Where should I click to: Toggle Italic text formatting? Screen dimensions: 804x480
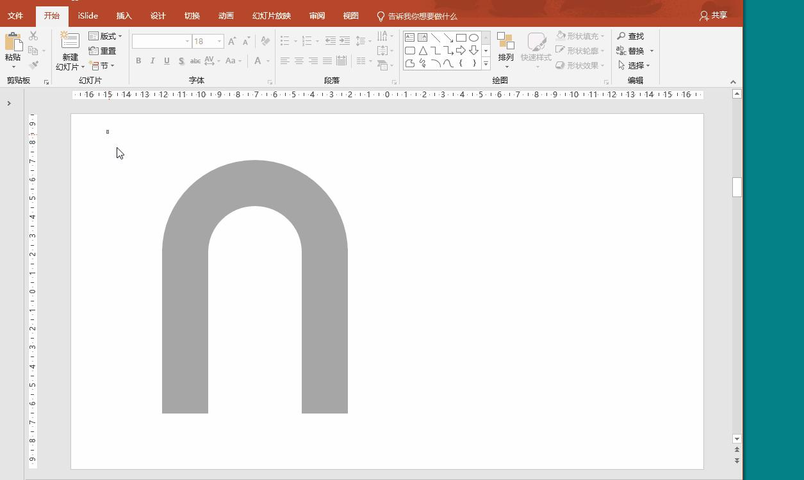coord(152,61)
